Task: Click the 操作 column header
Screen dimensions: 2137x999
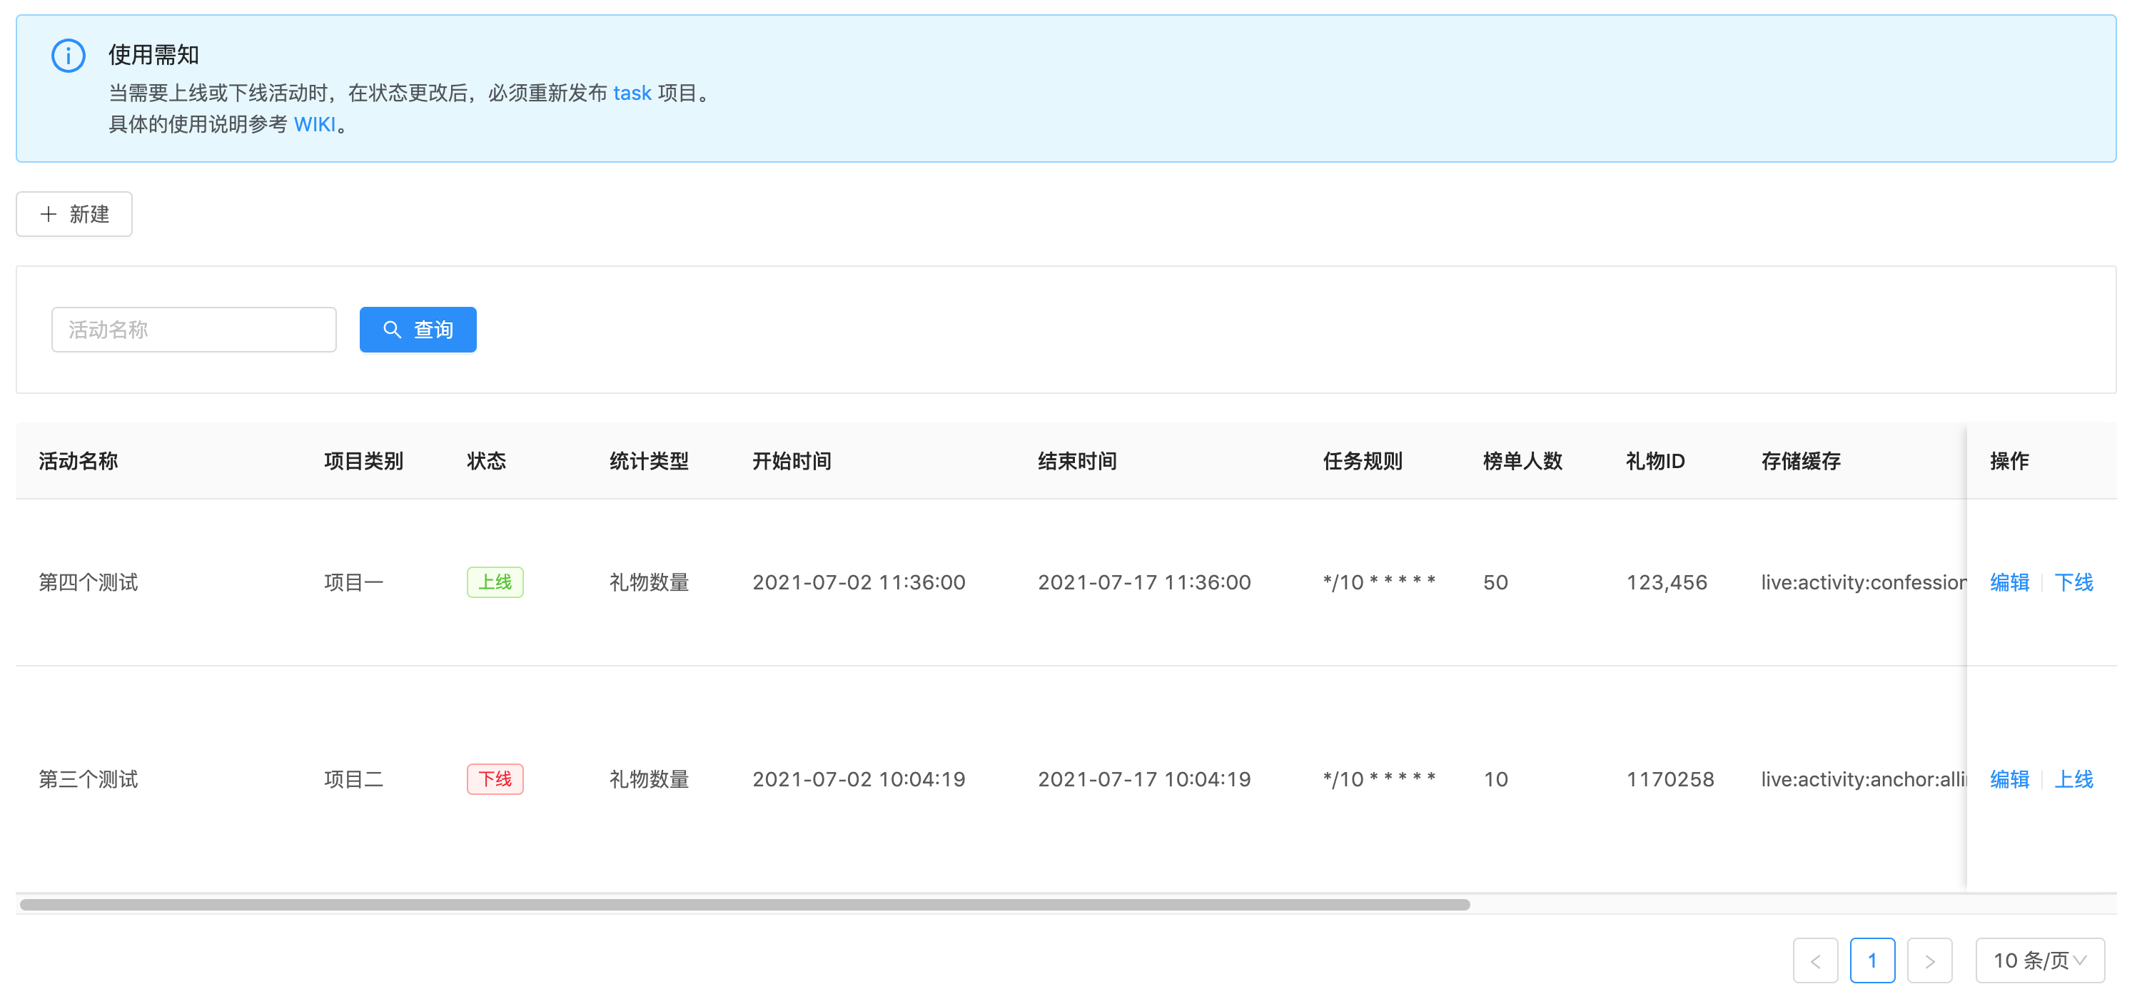Action: (x=2009, y=461)
